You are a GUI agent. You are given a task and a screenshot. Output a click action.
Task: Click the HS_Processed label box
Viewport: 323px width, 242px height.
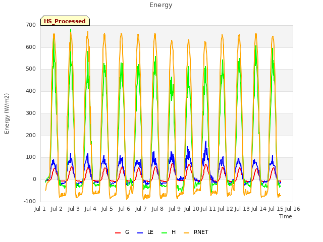pyautogui.click(x=65, y=21)
